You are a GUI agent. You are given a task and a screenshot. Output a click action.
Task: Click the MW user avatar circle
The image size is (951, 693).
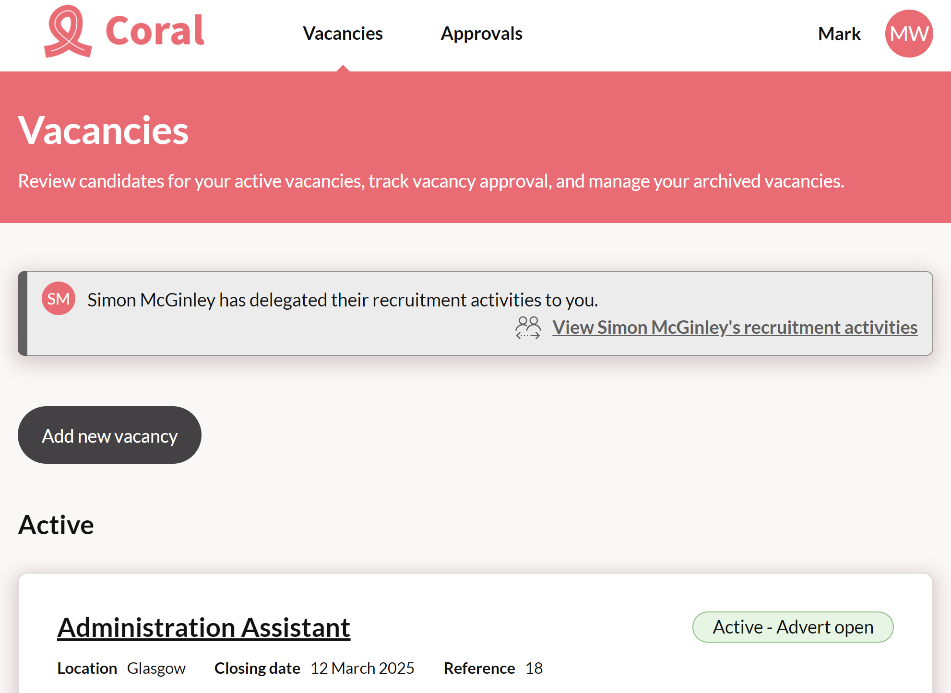909,34
